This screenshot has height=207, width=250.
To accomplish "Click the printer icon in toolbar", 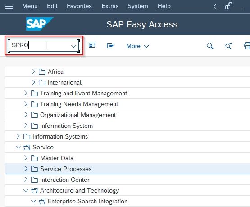I will click(247, 46).
